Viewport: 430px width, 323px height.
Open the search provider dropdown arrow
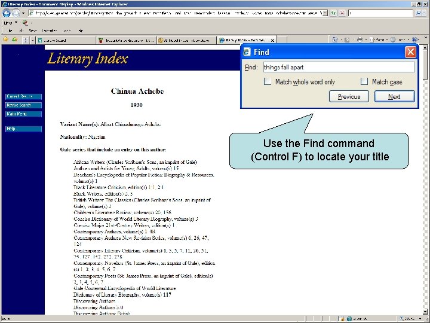pos(425,13)
